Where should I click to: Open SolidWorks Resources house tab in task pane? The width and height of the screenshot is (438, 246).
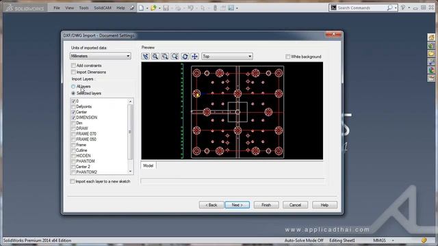pos(431,38)
